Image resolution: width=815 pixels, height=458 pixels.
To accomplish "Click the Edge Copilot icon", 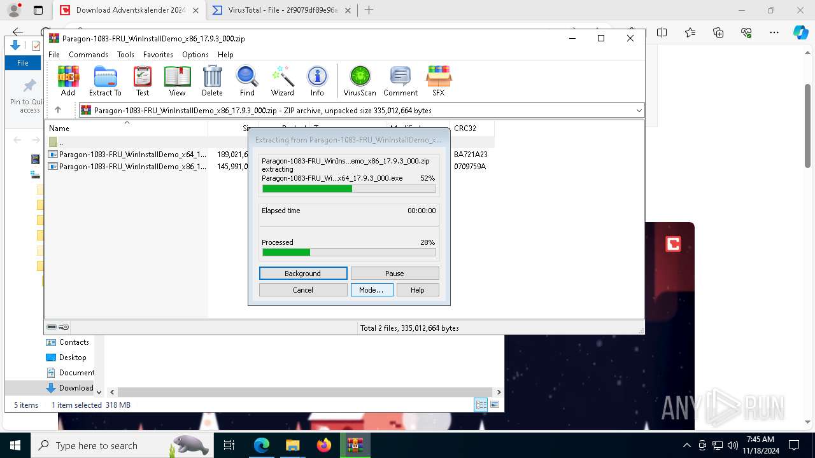I will click(x=800, y=32).
